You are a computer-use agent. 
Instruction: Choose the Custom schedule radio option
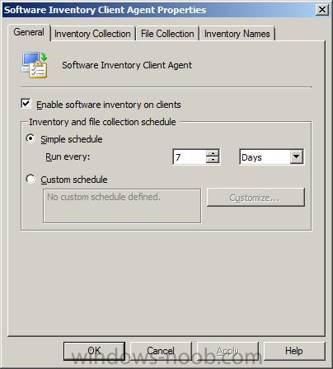30,179
